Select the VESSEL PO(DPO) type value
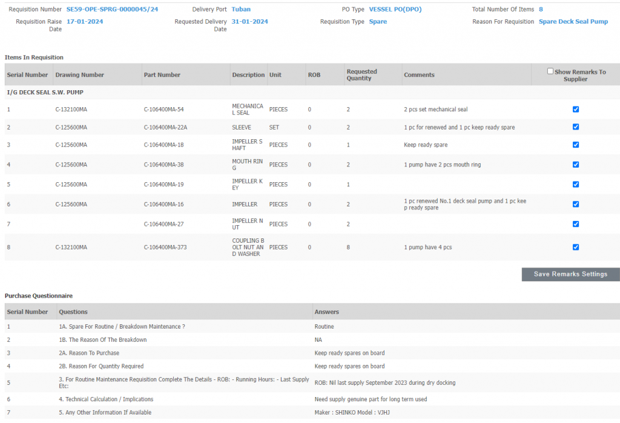 click(x=395, y=10)
